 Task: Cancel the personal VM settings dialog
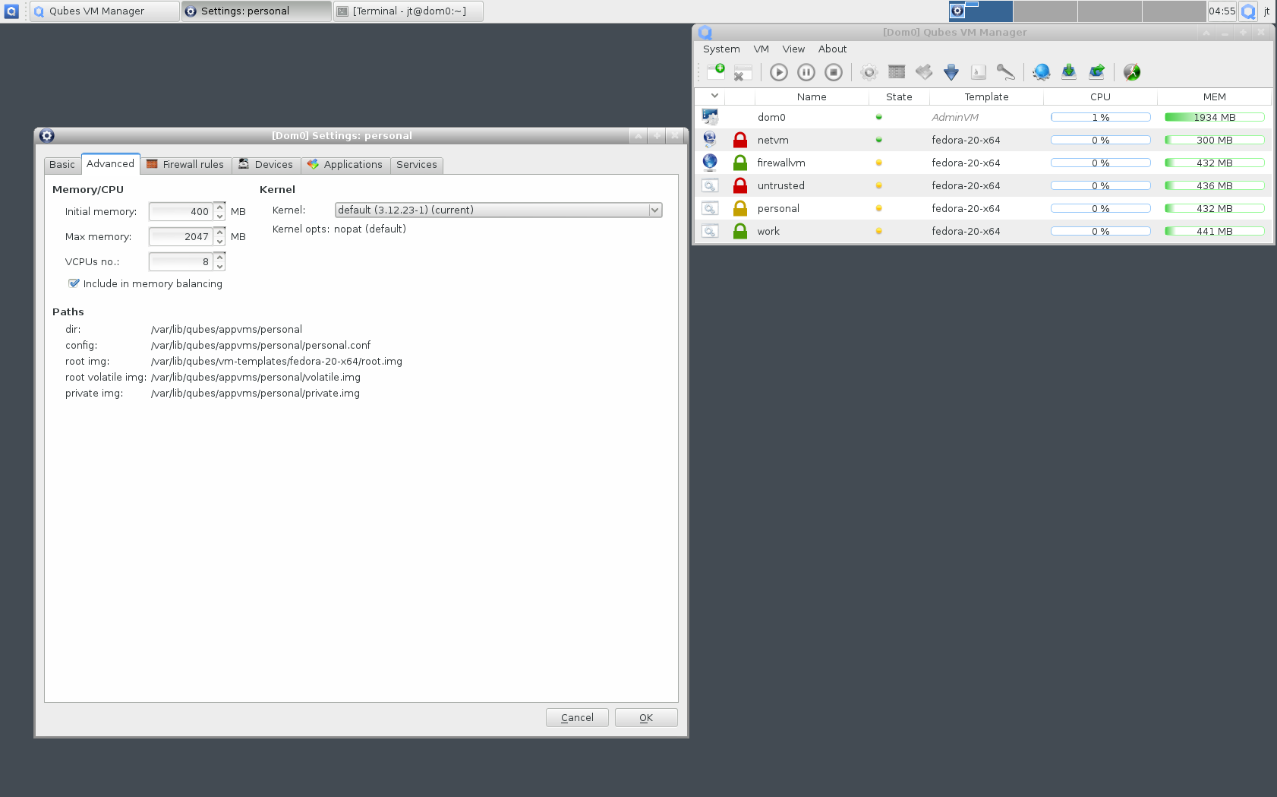pos(577,716)
